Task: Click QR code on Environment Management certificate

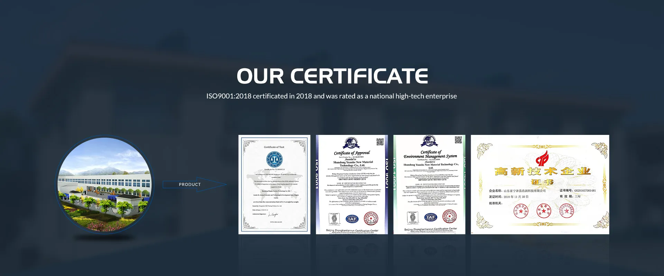Action: 458,140
